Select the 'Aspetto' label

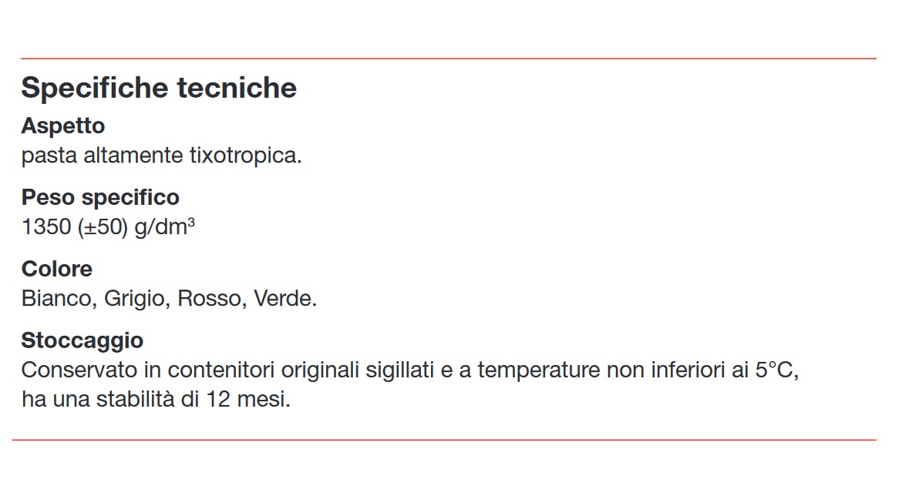tap(62, 126)
